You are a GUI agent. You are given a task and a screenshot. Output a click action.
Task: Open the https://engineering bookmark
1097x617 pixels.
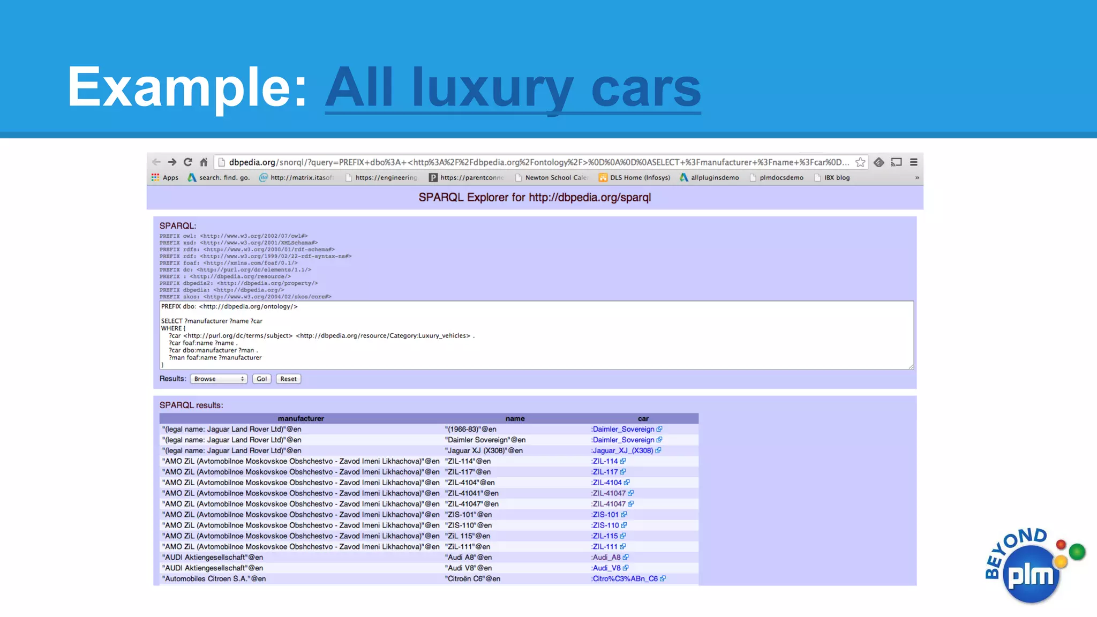point(381,177)
